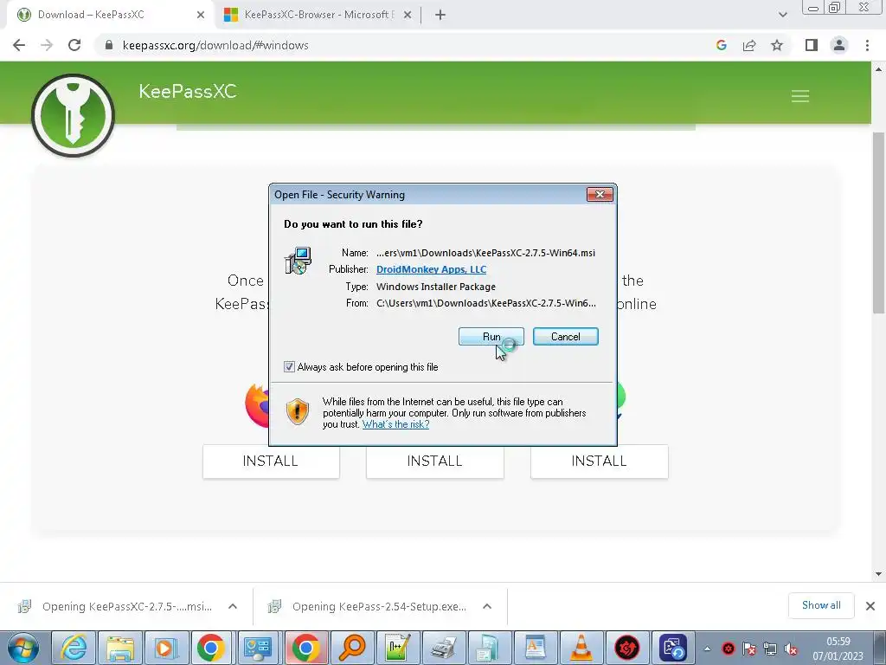Open a new browser tab

click(x=440, y=16)
